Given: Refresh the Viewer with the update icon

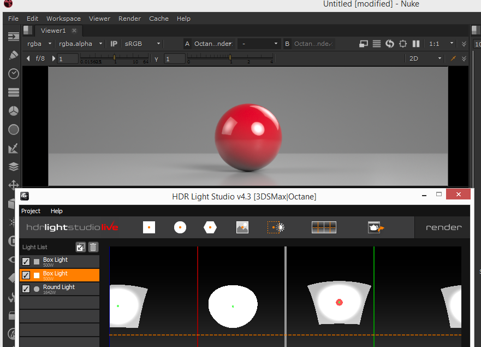Looking at the screenshot, I should point(390,44).
